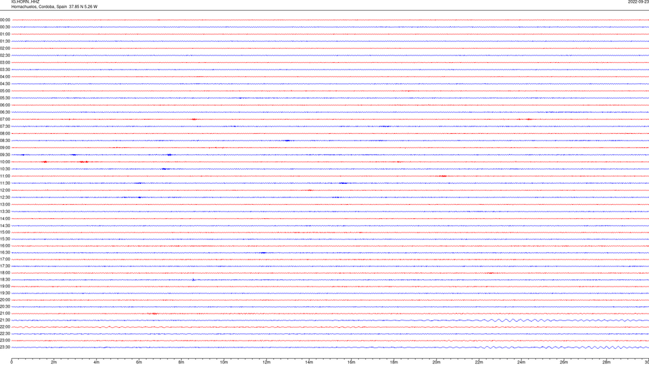Pick the 17:30 time label
The image size is (649, 365).
click(x=5, y=266)
